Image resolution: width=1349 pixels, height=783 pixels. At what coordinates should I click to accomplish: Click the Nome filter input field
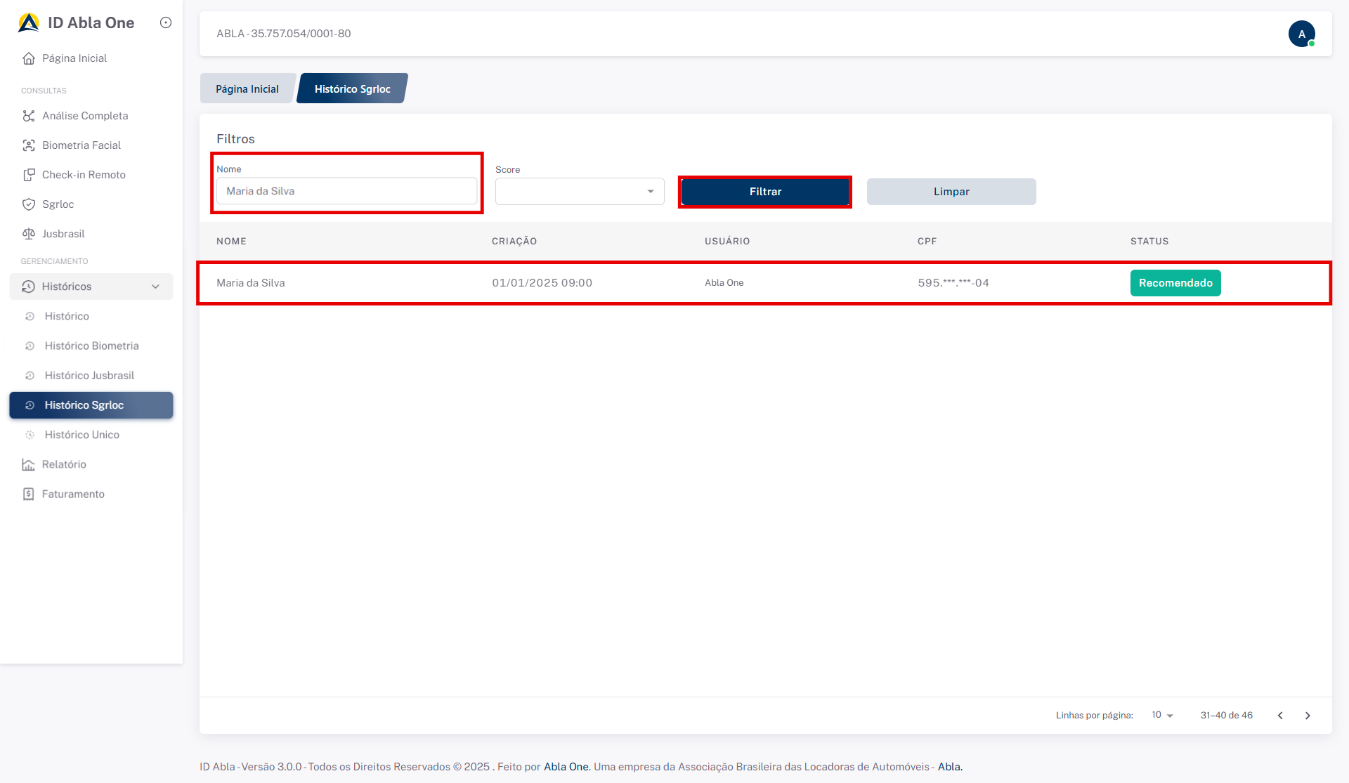click(x=346, y=191)
